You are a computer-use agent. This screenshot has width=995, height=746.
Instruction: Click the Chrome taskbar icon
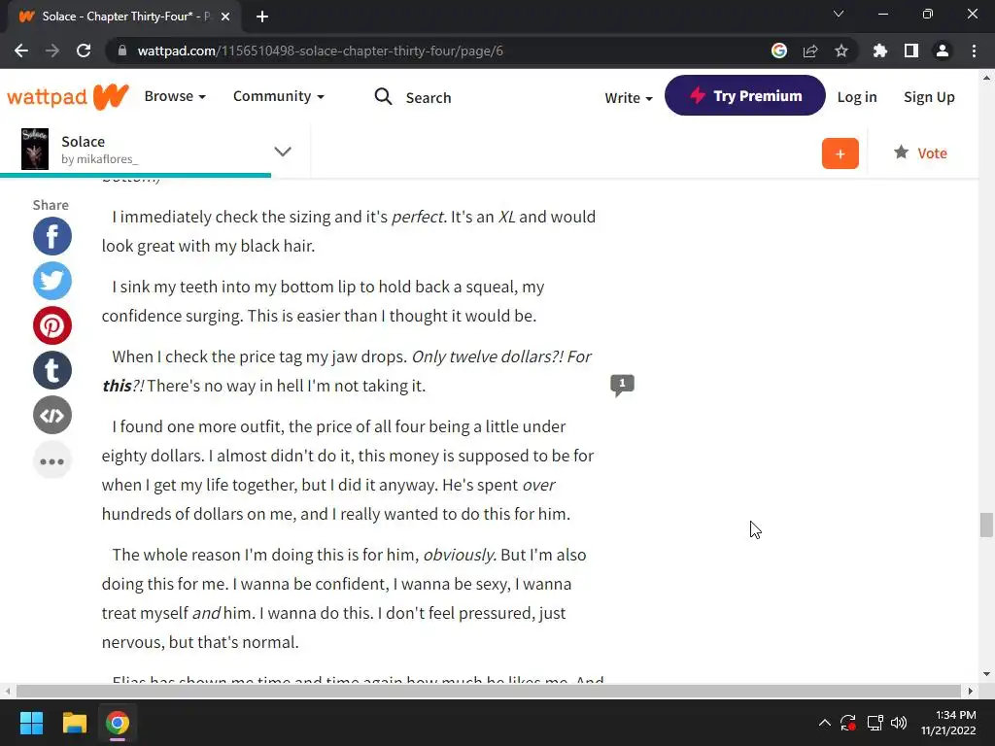[x=118, y=723]
